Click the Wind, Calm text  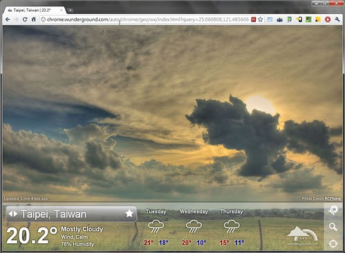75,237
